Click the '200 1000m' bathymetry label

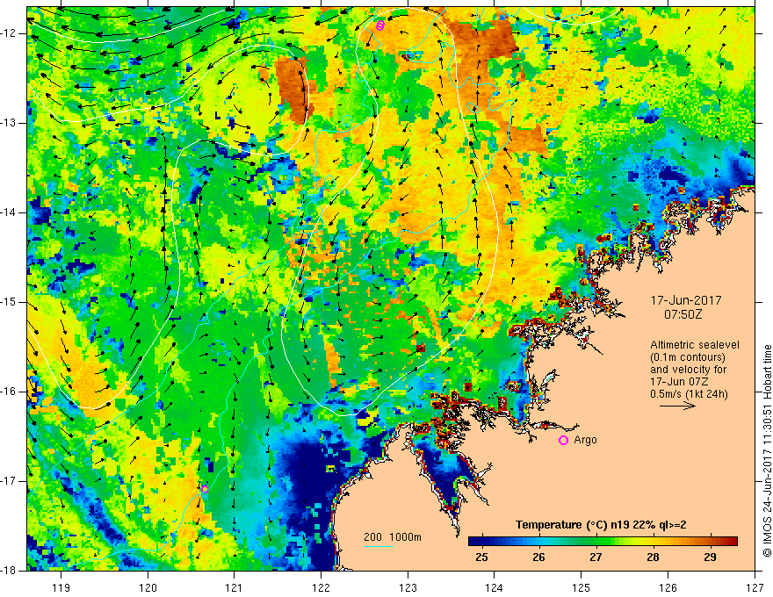click(x=393, y=537)
